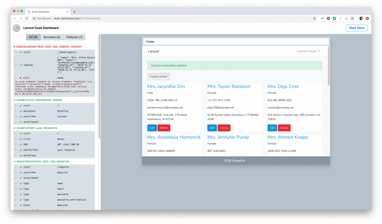Open Mrs. Deja Crist contact name link
This screenshot has width=382, height=224.
click(x=283, y=86)
